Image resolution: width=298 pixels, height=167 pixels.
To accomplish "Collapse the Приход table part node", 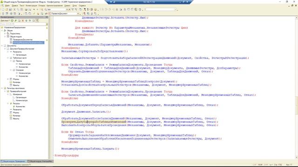I will pyautogui.click(x=11, y=61).
